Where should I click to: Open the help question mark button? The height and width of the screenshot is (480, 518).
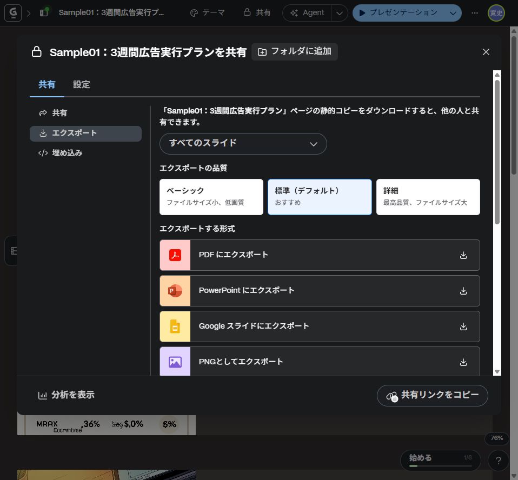pyautogui.click(x=498, y=460)
